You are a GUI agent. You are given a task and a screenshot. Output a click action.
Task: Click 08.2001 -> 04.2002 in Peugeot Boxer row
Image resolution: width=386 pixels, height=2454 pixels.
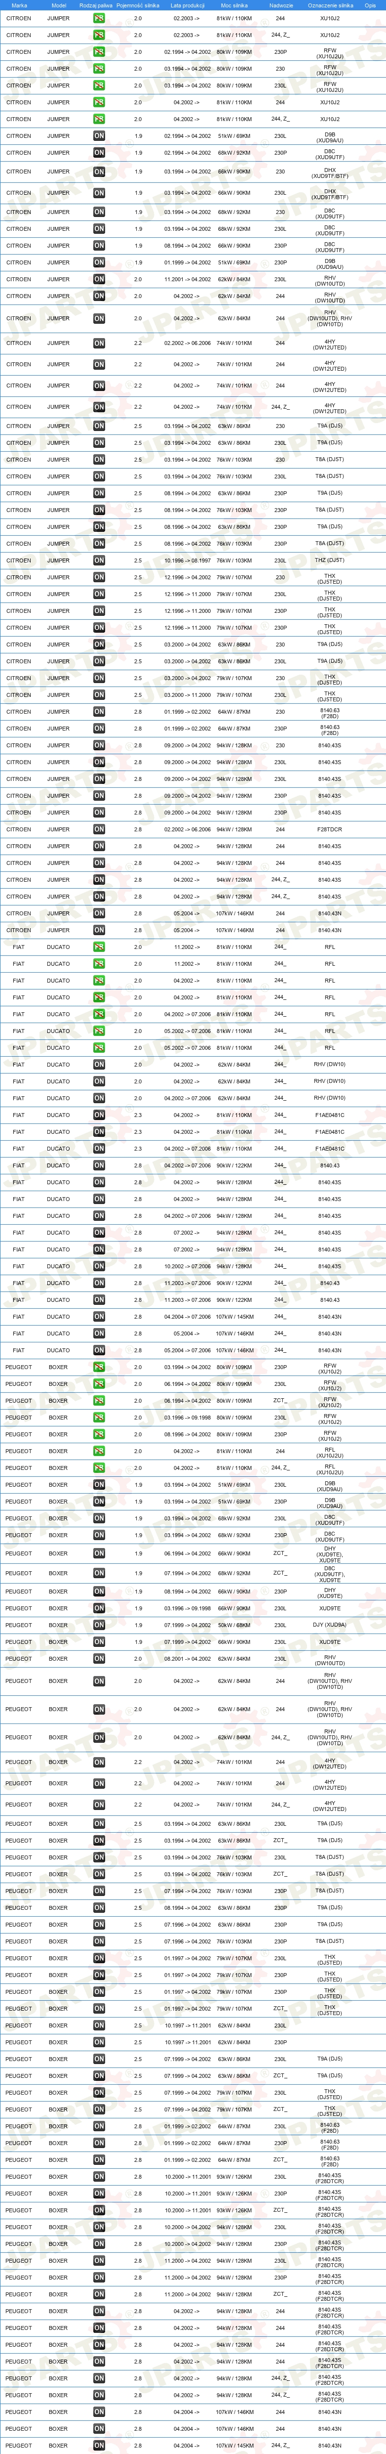coord(187,1660)
